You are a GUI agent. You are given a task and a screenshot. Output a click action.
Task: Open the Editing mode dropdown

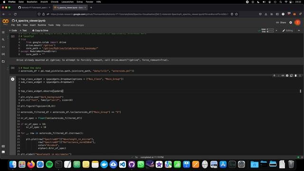(287, 30)
